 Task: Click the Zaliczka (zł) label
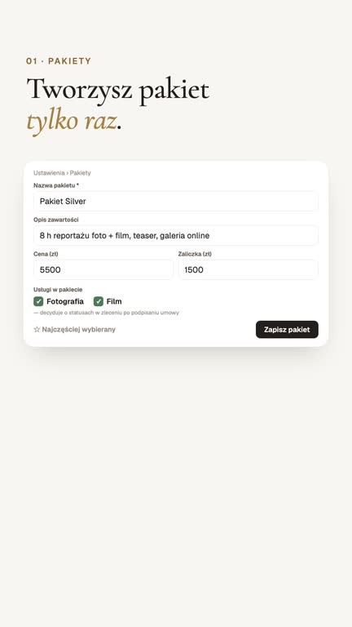pyautogui.click(x=195, y=254)
